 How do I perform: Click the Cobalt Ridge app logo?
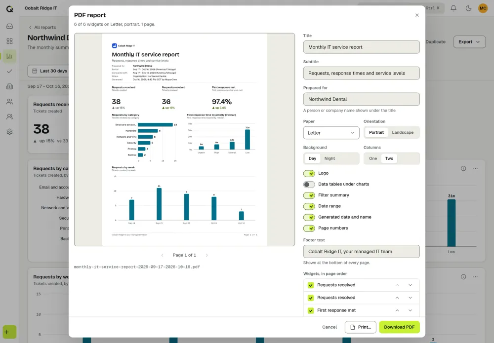coord(9,8)
